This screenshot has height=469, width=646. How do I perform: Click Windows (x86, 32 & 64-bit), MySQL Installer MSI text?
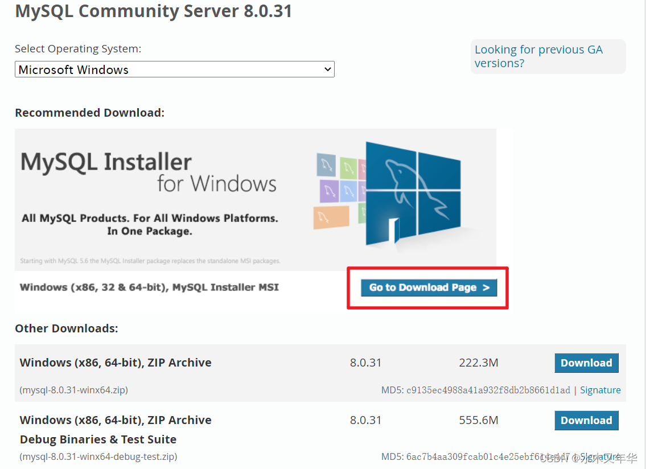[149, 287]
